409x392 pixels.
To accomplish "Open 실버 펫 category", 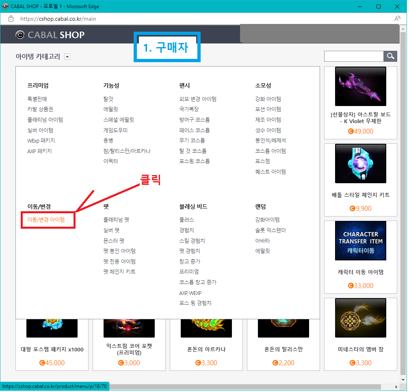I will [x=112, y=231].
